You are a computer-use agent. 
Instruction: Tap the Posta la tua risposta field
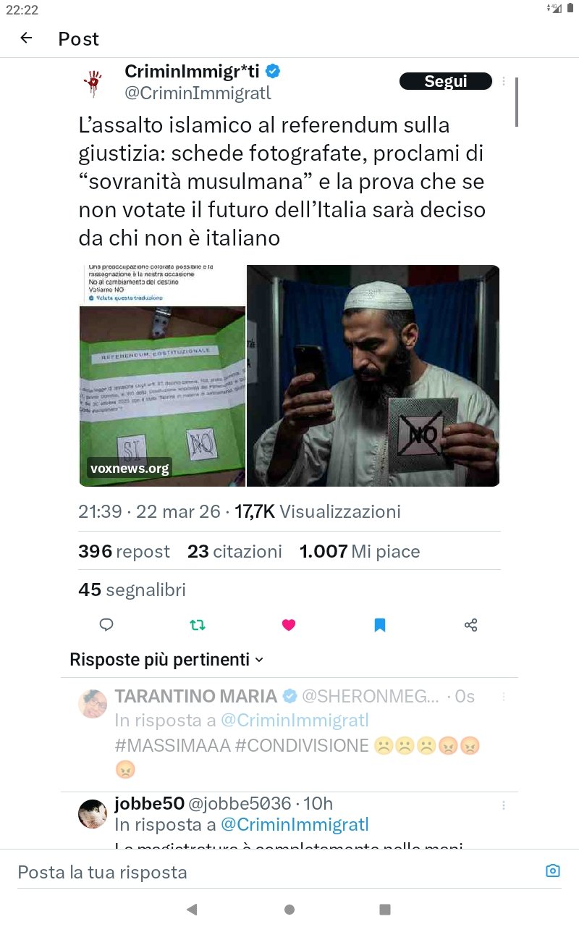pos(275,872)
